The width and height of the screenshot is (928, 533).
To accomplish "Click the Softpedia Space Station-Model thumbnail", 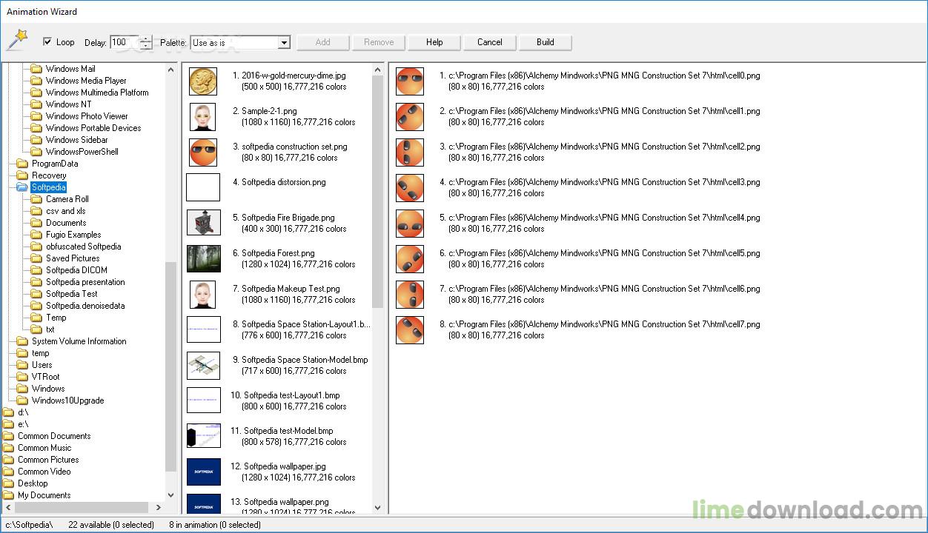I will pyautogui.click(x=202, y=366).
